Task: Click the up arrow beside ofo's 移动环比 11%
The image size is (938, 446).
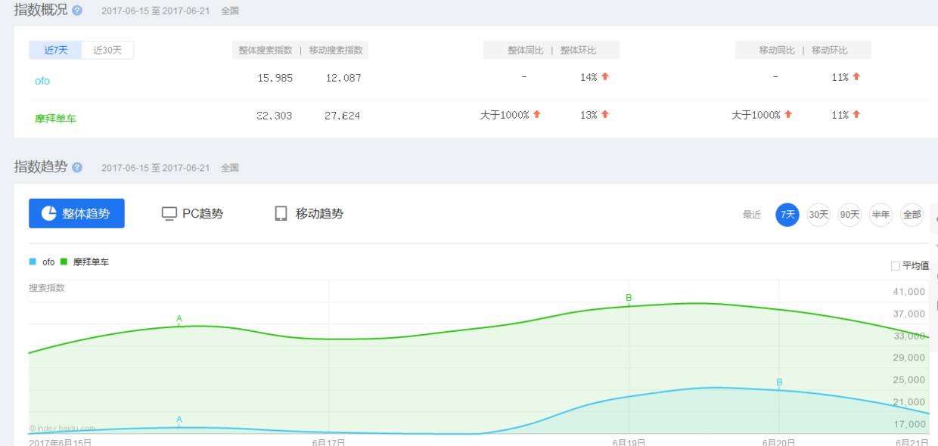Action: (x=856, y=77)
